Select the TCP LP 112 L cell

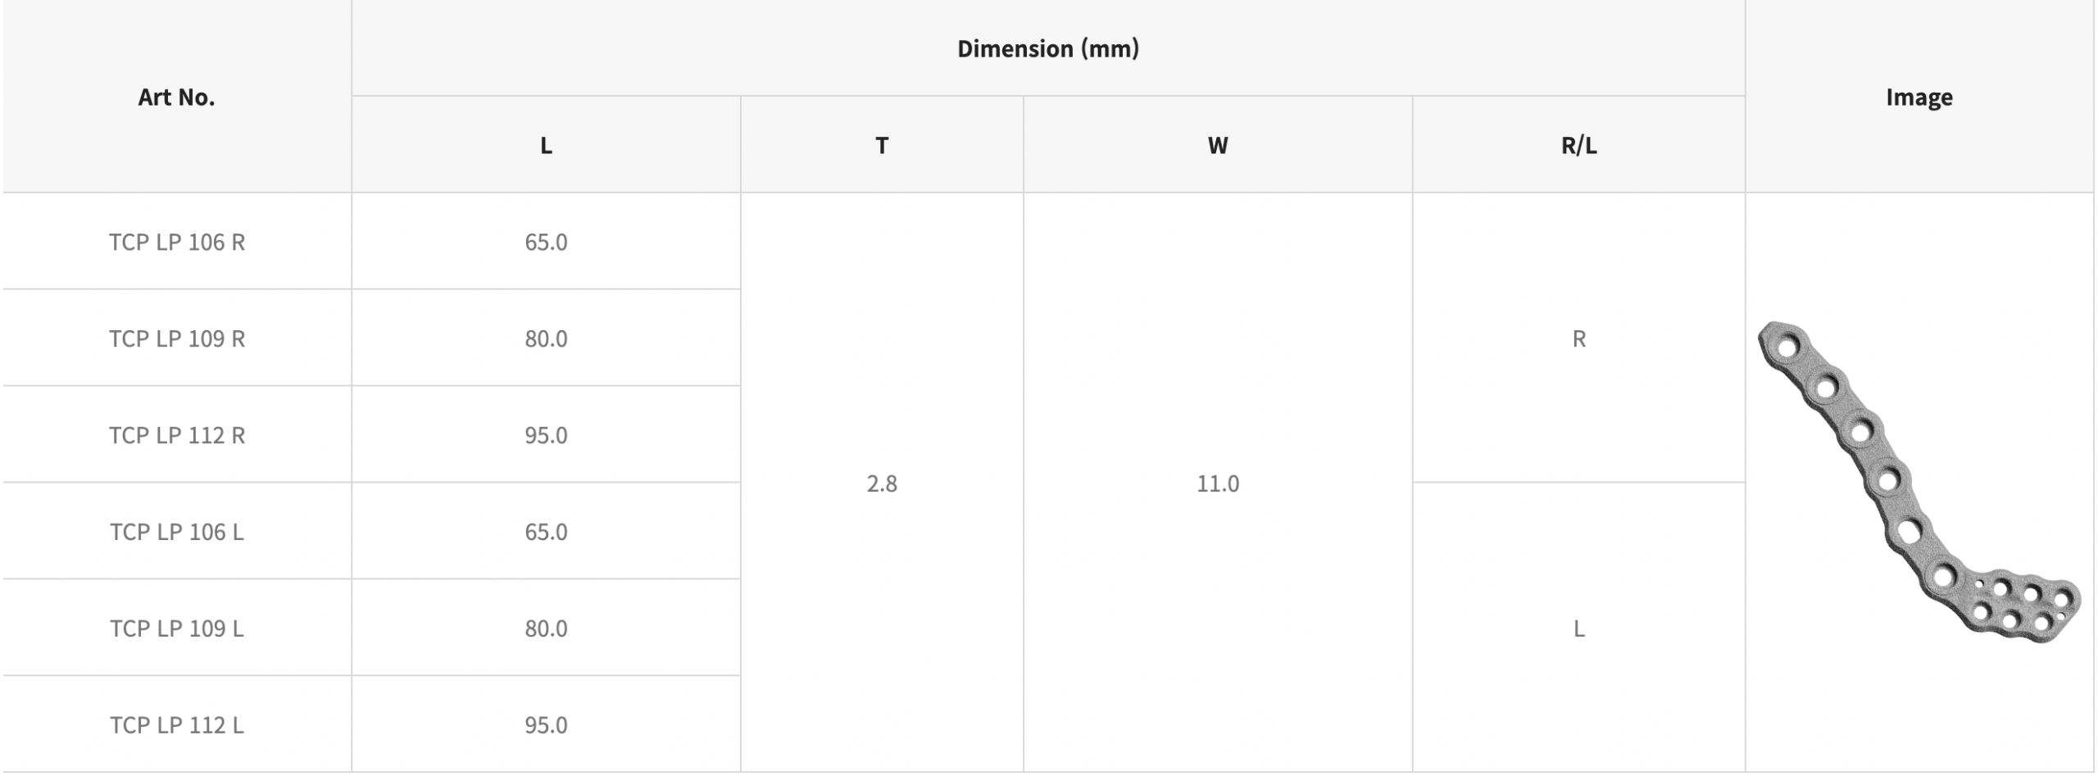coord(177,725)
